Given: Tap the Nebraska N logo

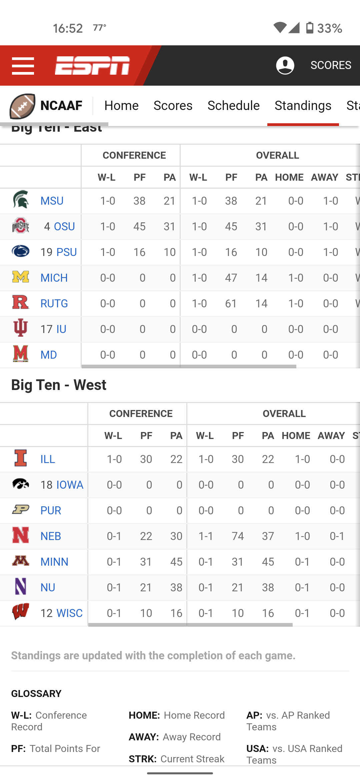Looking at the screenshot, I should pyautogui.click(x=21, y=535).
